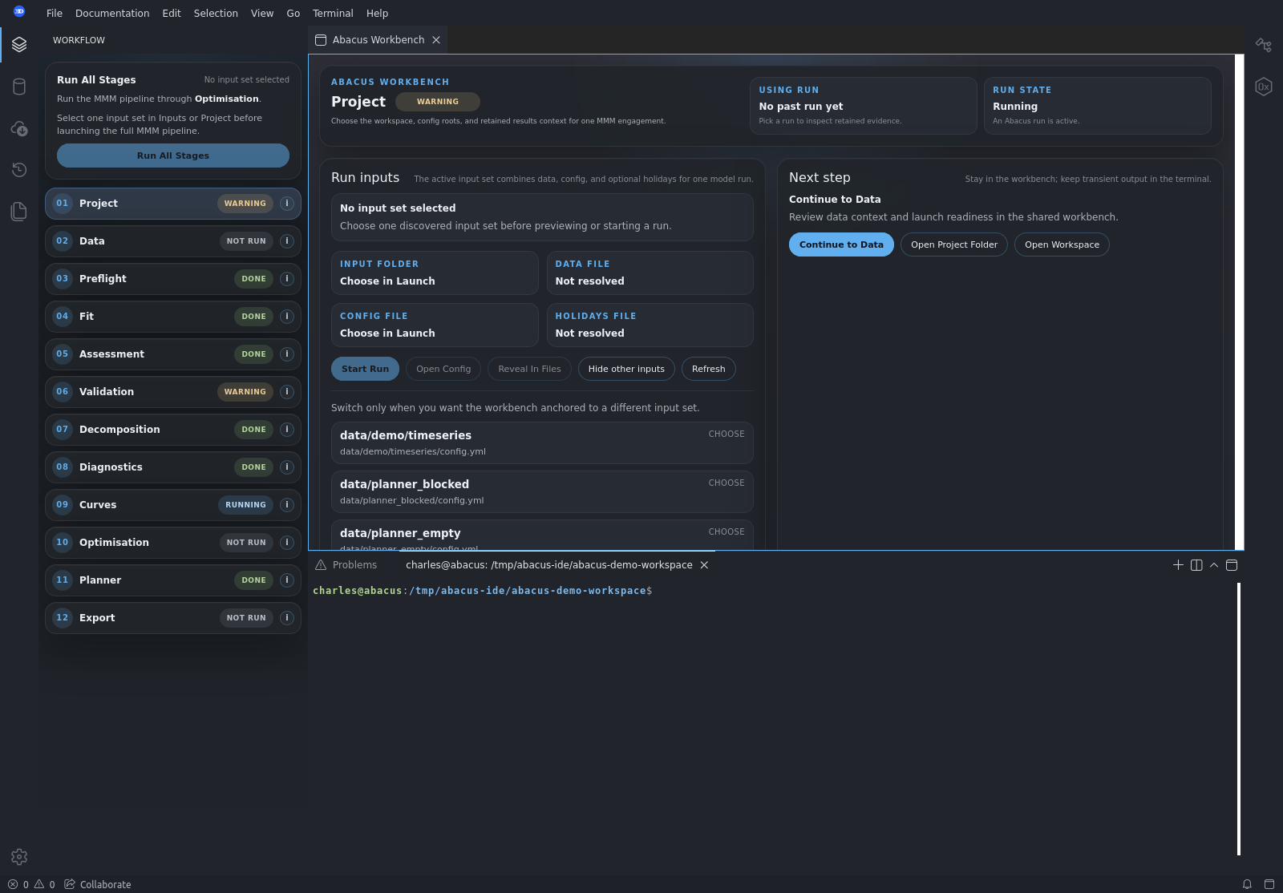Split the terminal panel
Screen dimensions: 1283x893
(x=1196, y=565)
